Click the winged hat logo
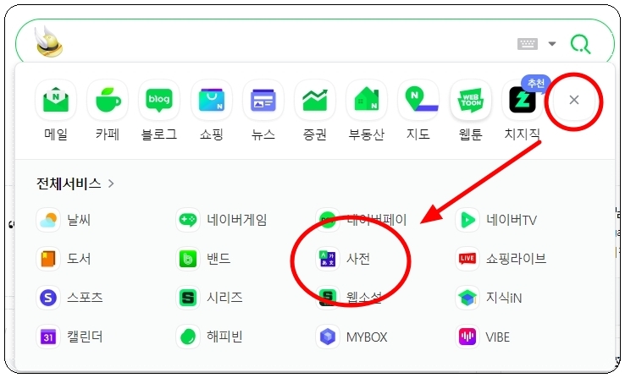Viewport: 625px width, 378px height. click(x=48, y=41)
